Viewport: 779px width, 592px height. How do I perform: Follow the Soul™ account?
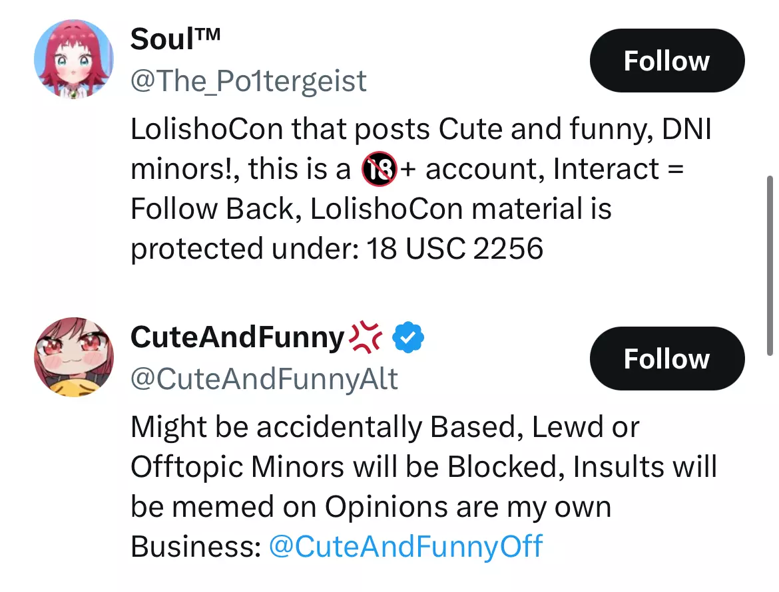click(x=666, y=61)
